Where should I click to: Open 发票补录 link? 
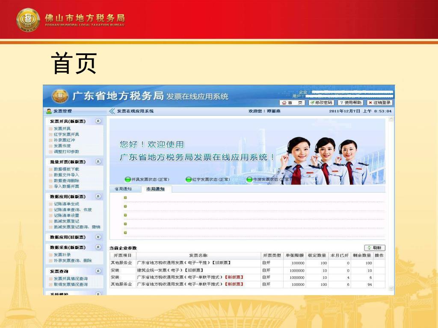coord(62,255)
